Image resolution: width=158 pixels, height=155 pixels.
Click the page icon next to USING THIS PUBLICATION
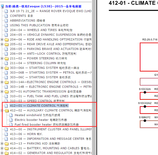click(6, 25)
